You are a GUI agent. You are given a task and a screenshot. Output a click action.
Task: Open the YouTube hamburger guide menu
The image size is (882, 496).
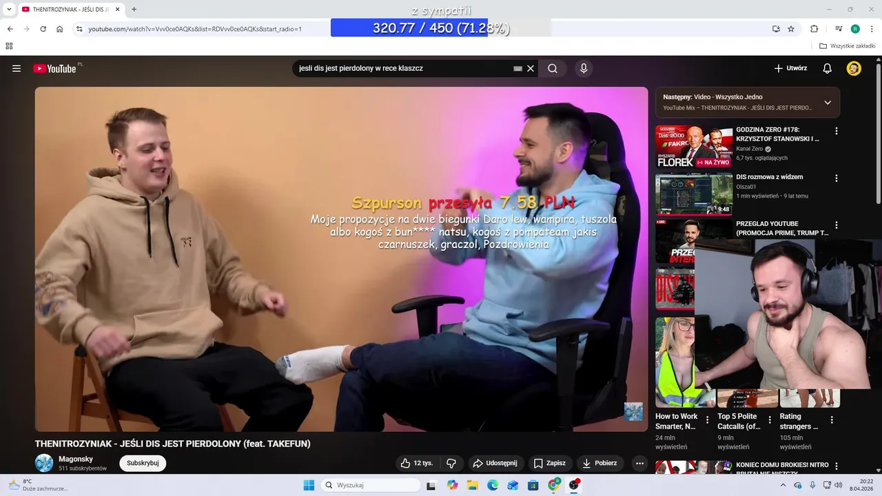point(17,68)
